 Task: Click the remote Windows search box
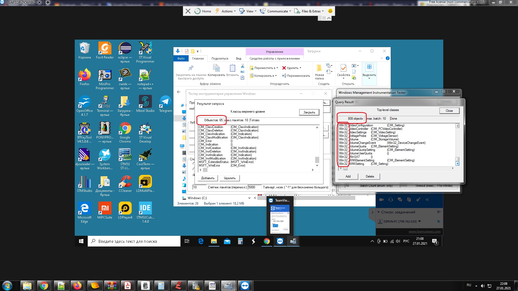[x=134, y=241]
